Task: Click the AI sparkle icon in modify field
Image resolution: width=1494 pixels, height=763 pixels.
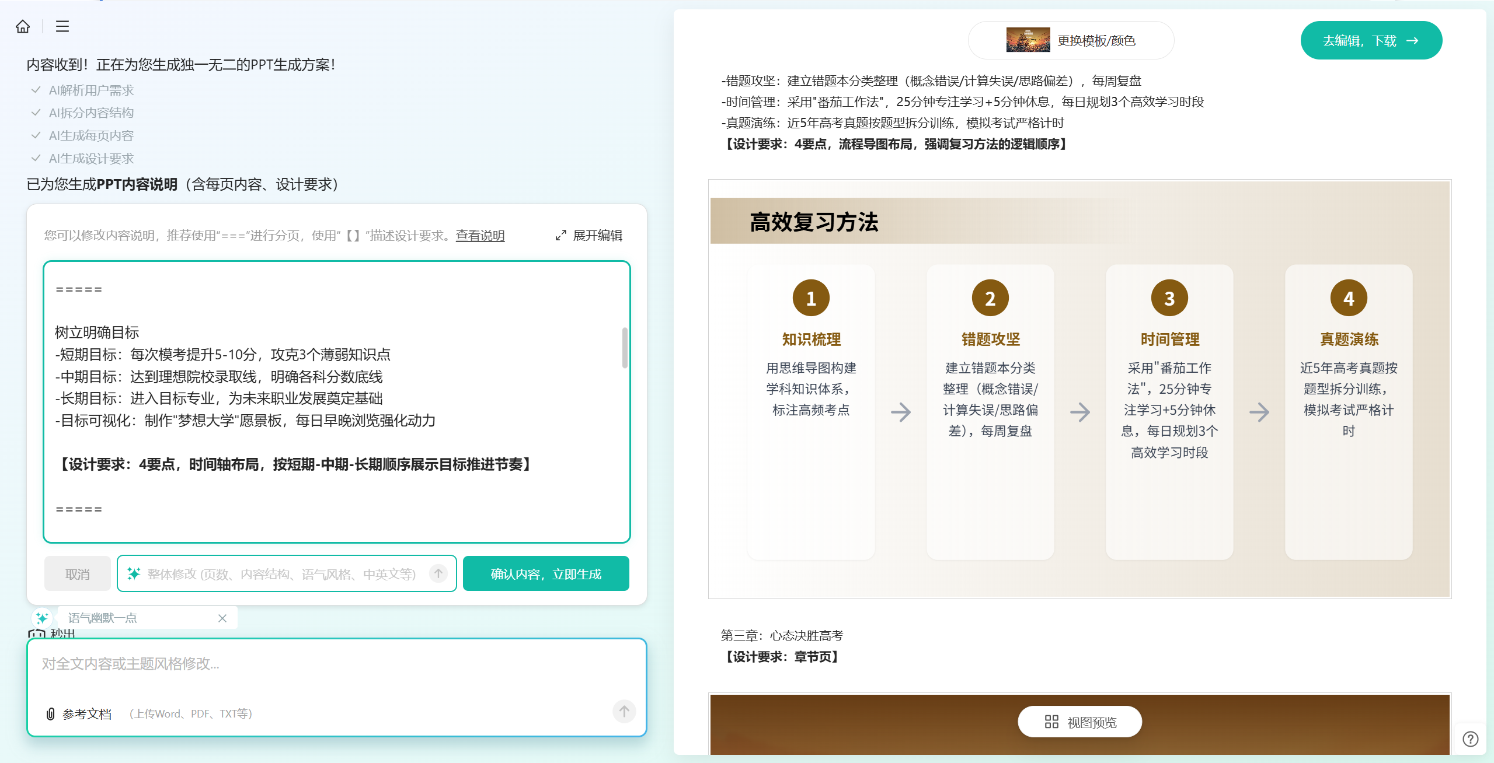Action: [134, 574]
